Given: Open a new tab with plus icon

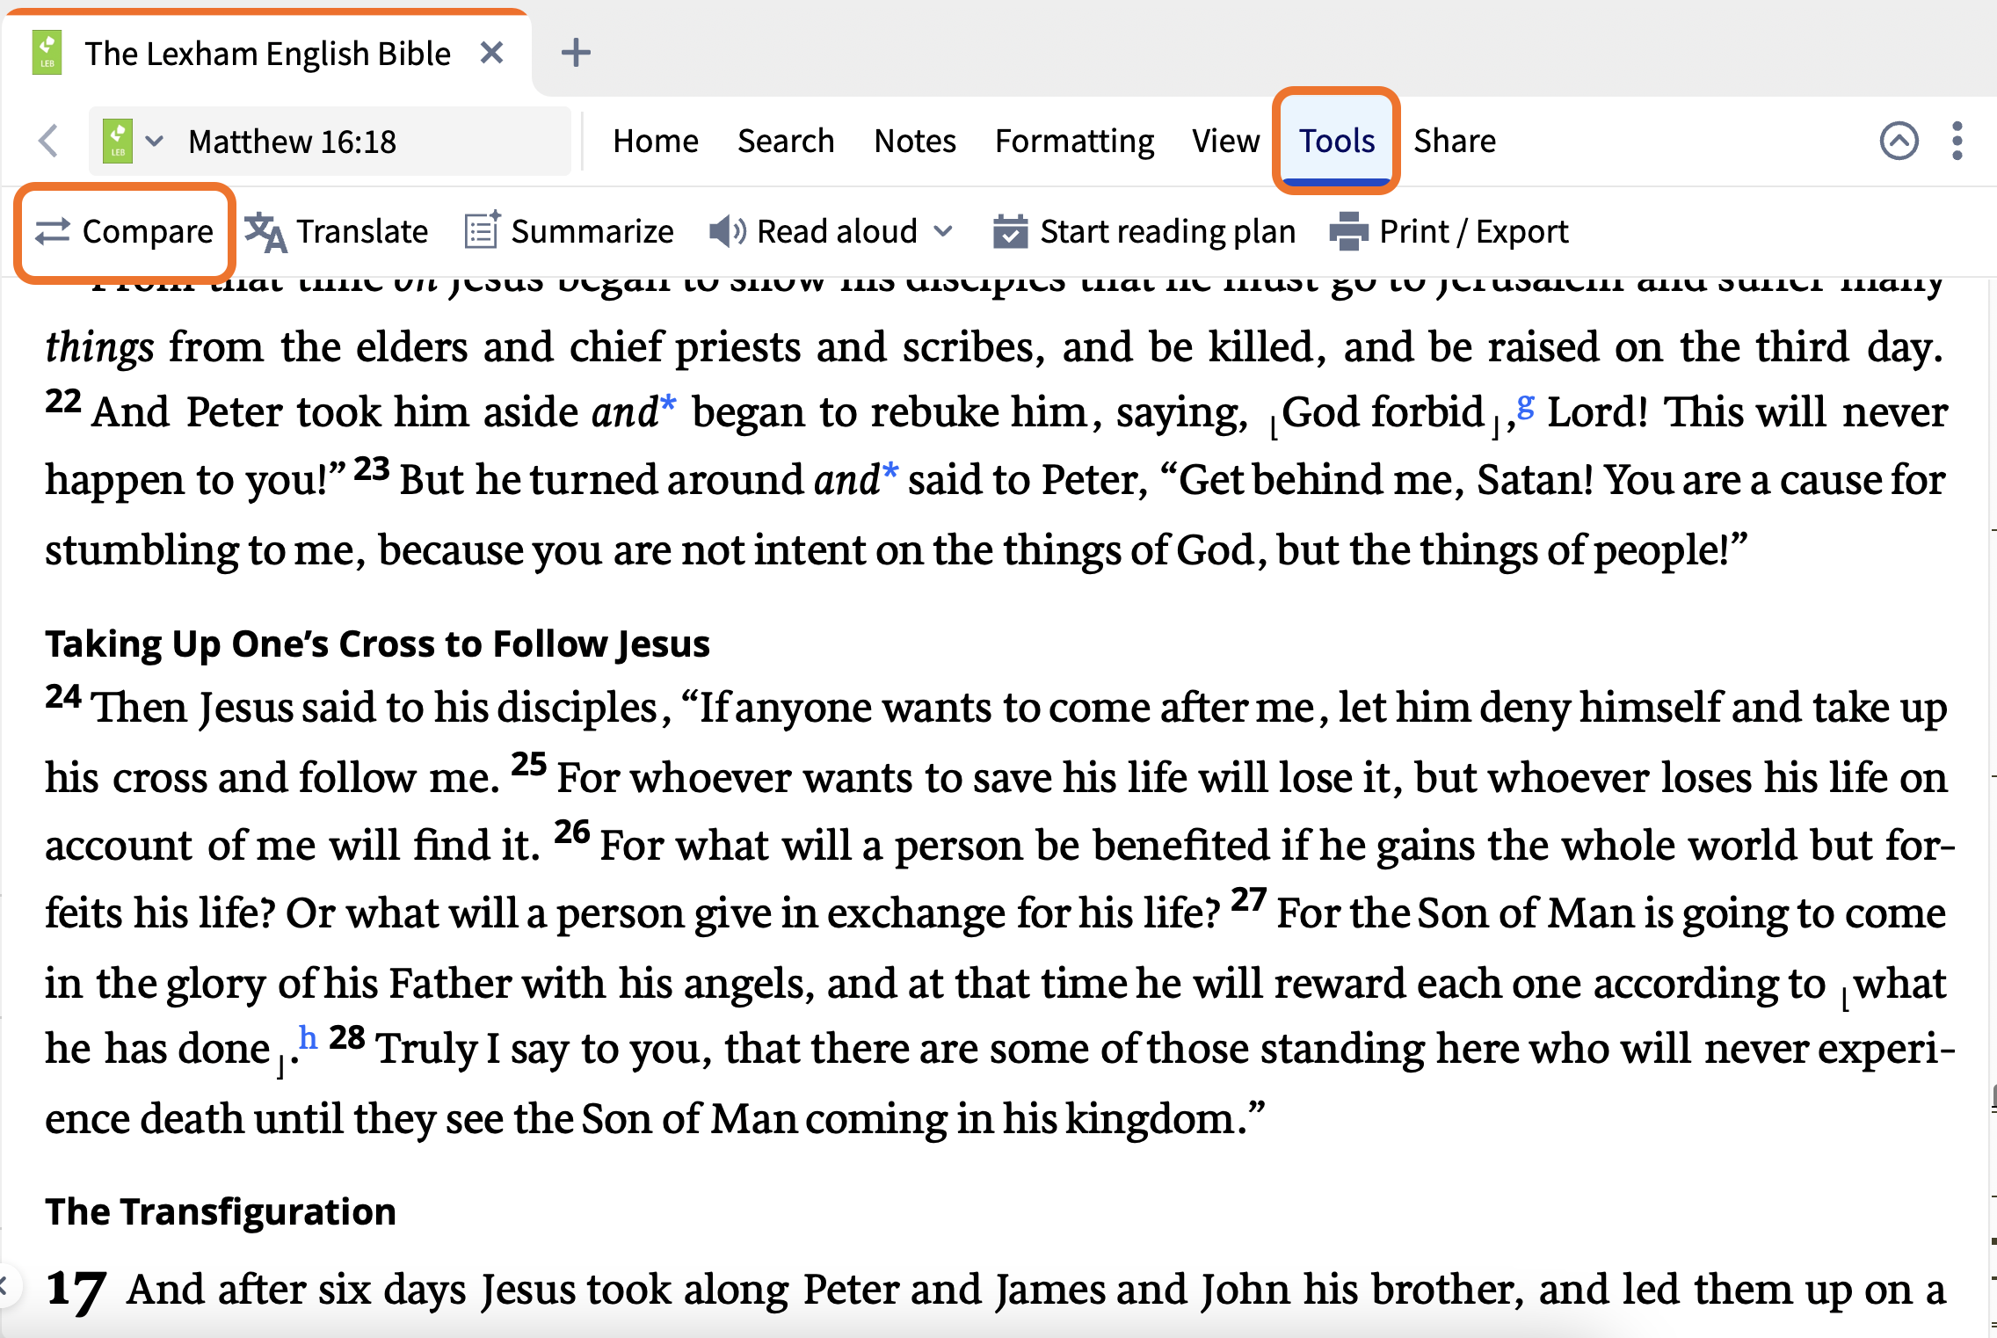Looking at the screenshot, I should point(576,53).
